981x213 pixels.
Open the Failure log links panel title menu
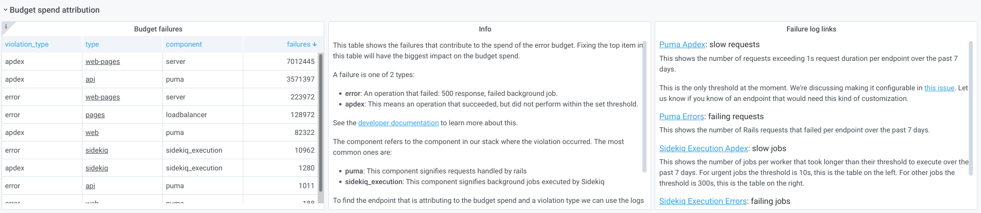click(811, 29)
